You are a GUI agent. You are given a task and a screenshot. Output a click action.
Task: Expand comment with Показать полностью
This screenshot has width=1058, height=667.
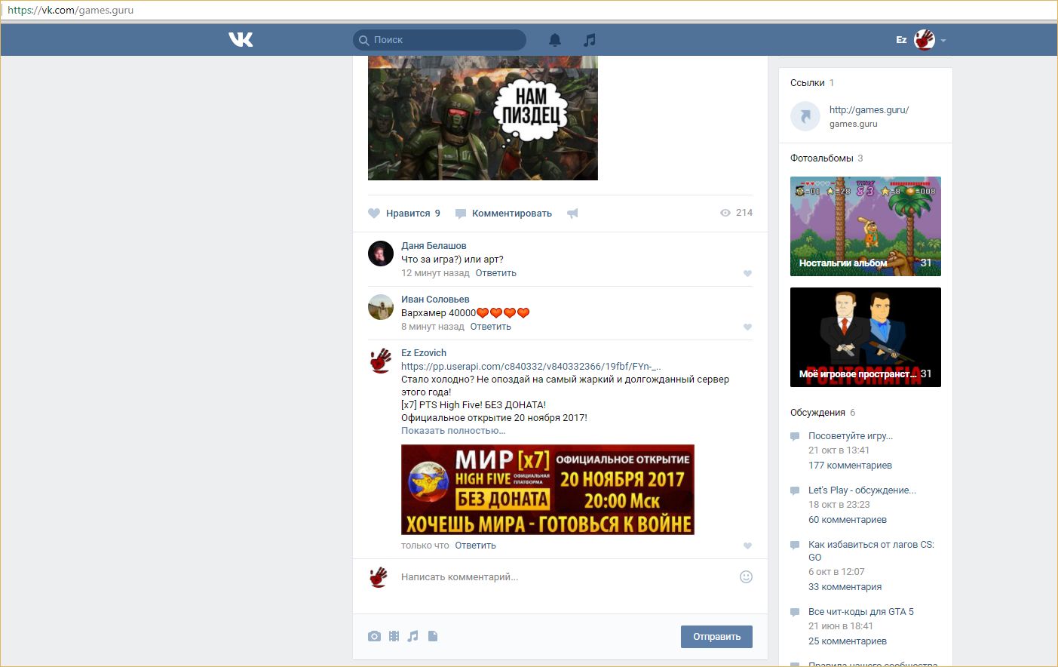(x=453, y=431)
